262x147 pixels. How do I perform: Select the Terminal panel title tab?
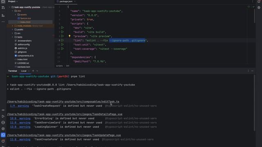pos(13,71)
